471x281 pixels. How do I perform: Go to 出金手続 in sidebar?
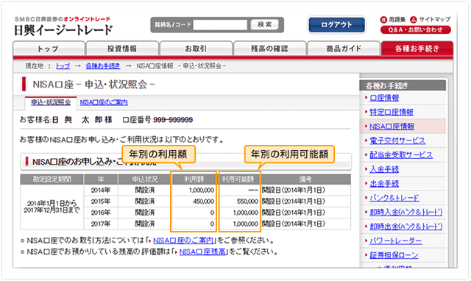tap(384, 184)
